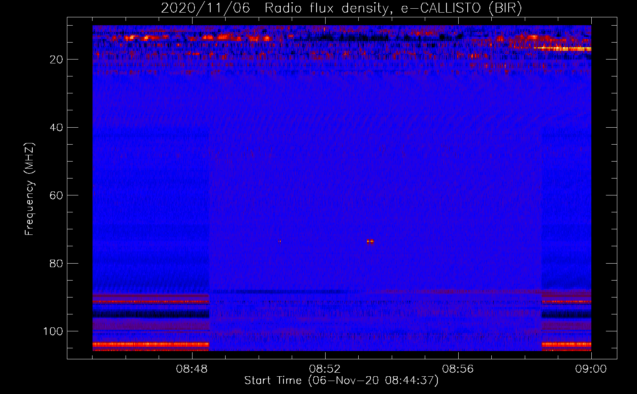Click the "08:52" time tick label

pos(325,369)
